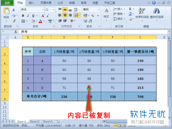Click align text right icon
The height and width of the screenshot is (129, 172).
tap(70, 15)
